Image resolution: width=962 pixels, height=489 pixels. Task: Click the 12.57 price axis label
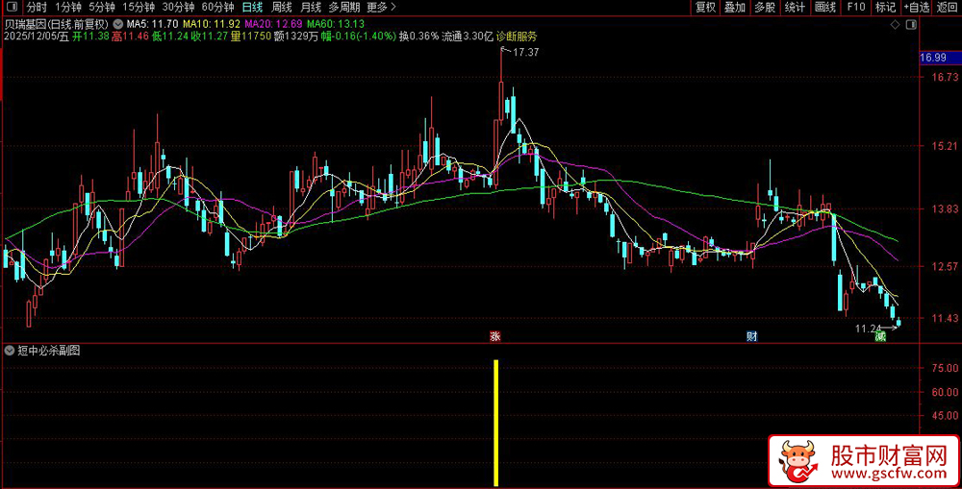click(943, 266)
